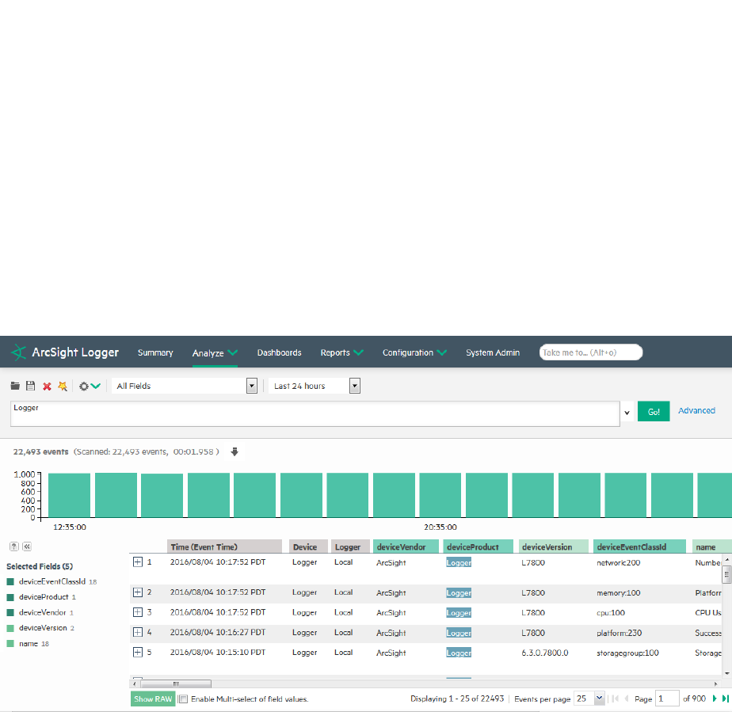Select the name field in Selected Fields
The height and width of the screenshot is (712, 732).
[x=29, y=643]
